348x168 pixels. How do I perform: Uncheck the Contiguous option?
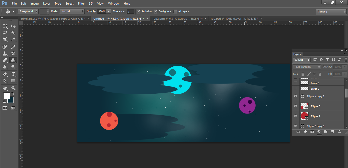tap(156, 11)
